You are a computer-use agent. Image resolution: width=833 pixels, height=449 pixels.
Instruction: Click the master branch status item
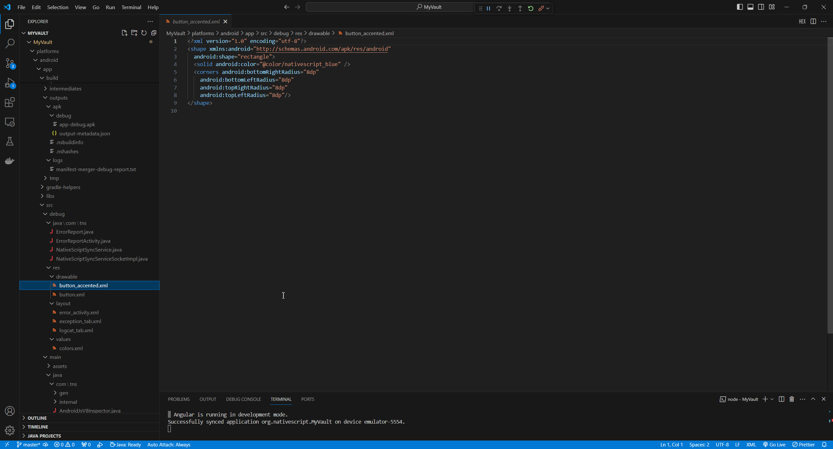tap(29, 445)
